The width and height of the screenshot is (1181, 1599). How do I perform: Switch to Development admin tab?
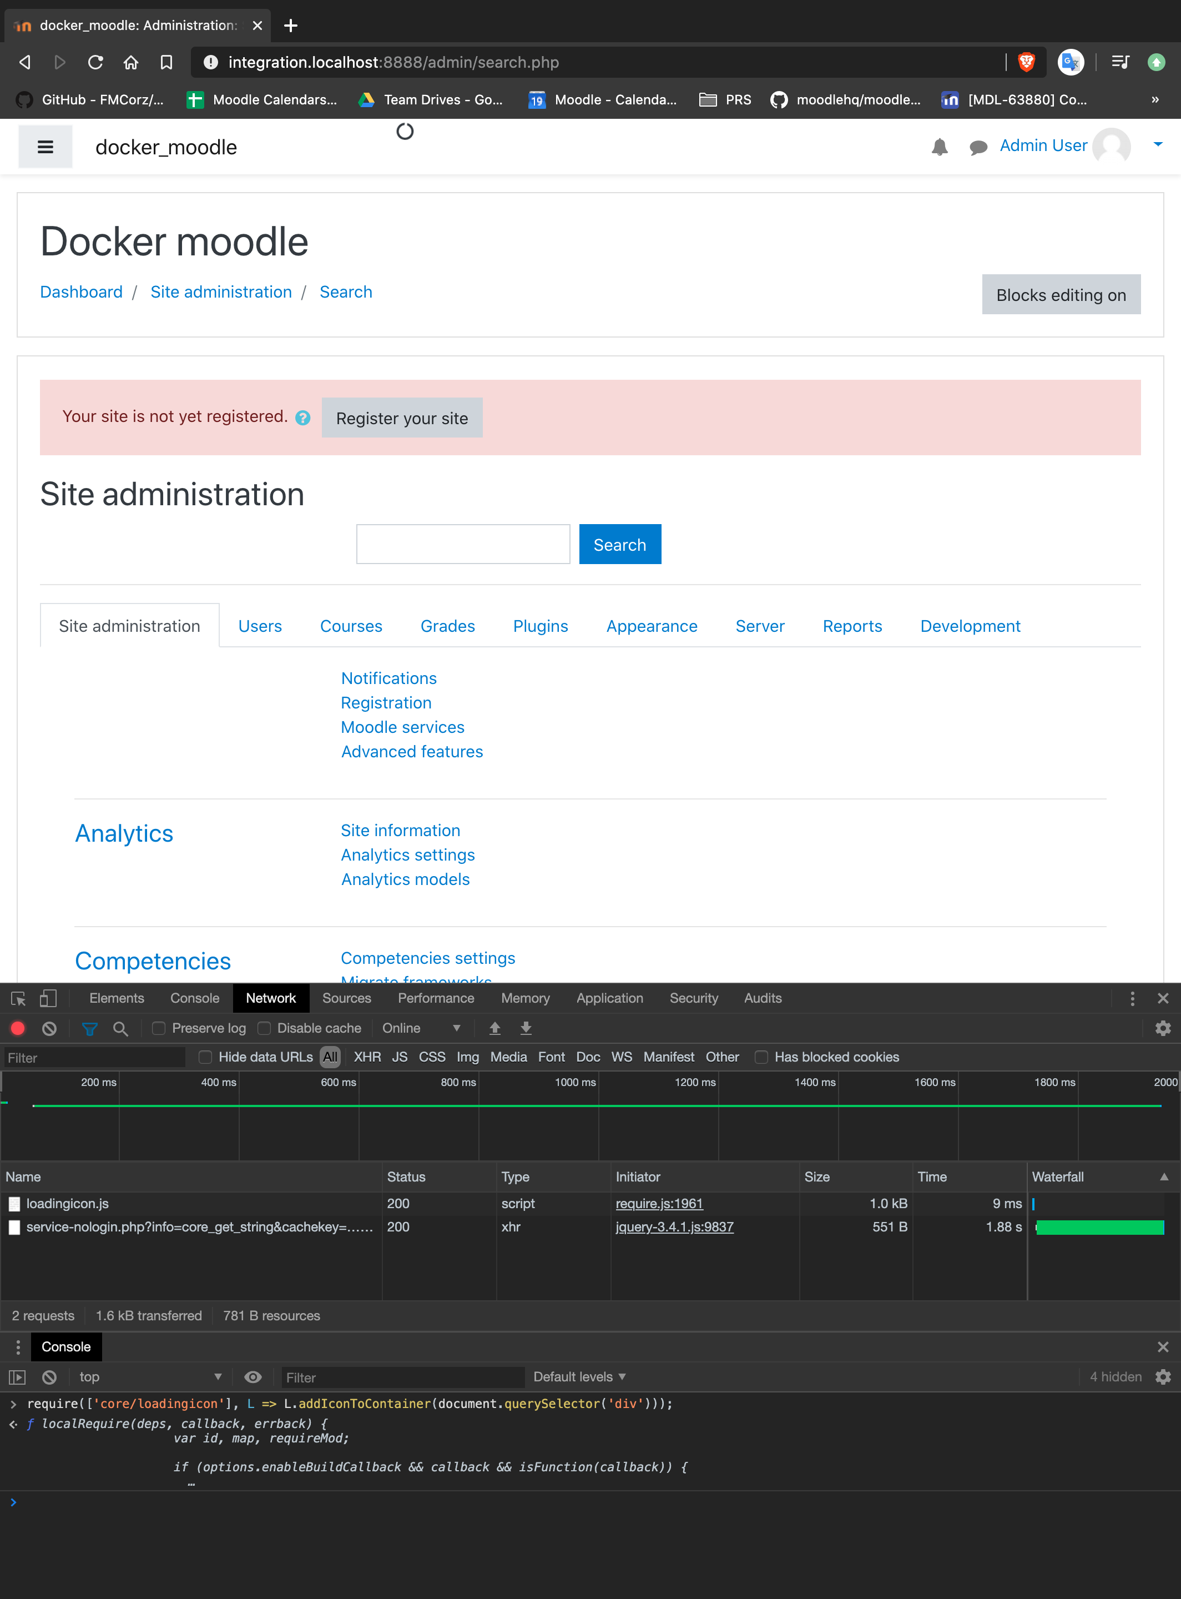point(970,626)
